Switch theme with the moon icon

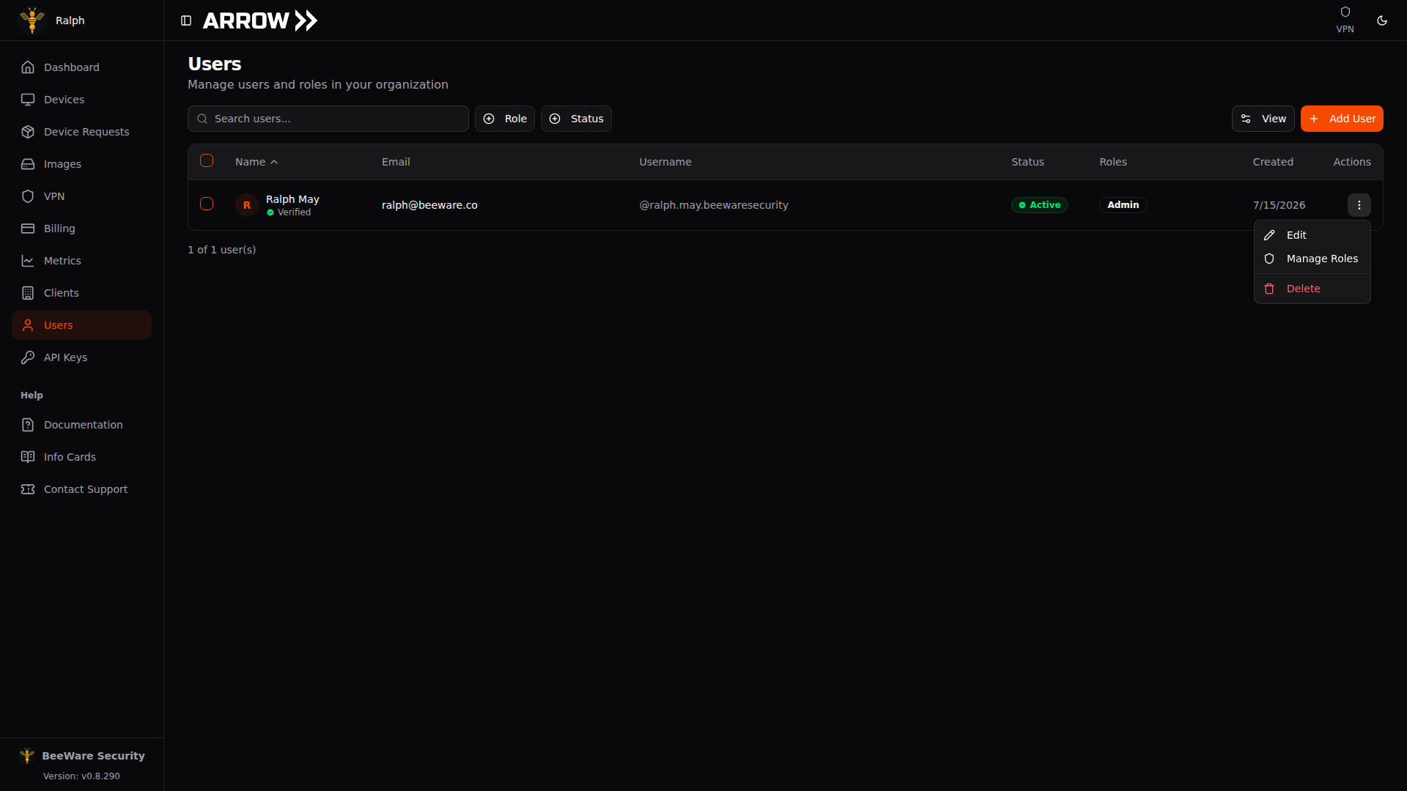1382,21
